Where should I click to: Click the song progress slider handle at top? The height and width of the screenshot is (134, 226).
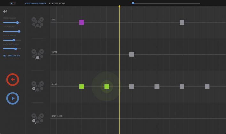point(133,3)
